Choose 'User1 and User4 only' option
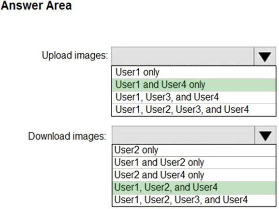 [x=194, y=85]
